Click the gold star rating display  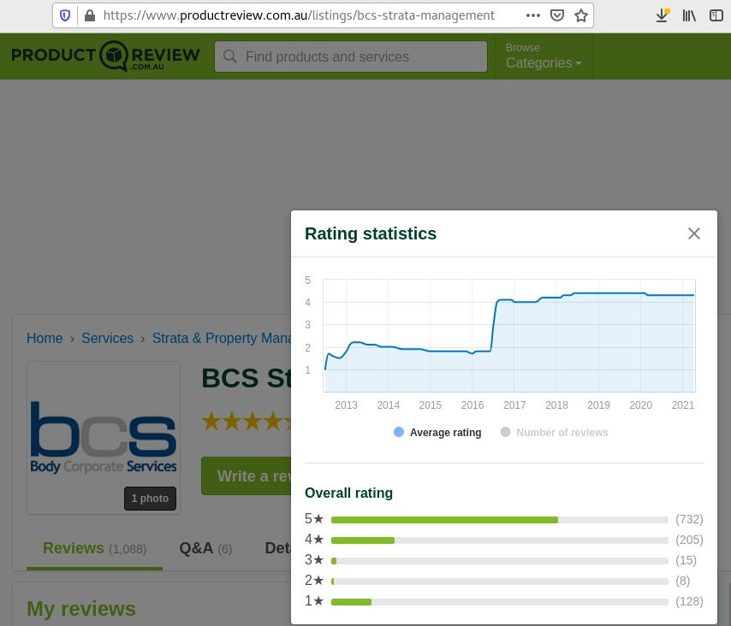coord(247,421)
